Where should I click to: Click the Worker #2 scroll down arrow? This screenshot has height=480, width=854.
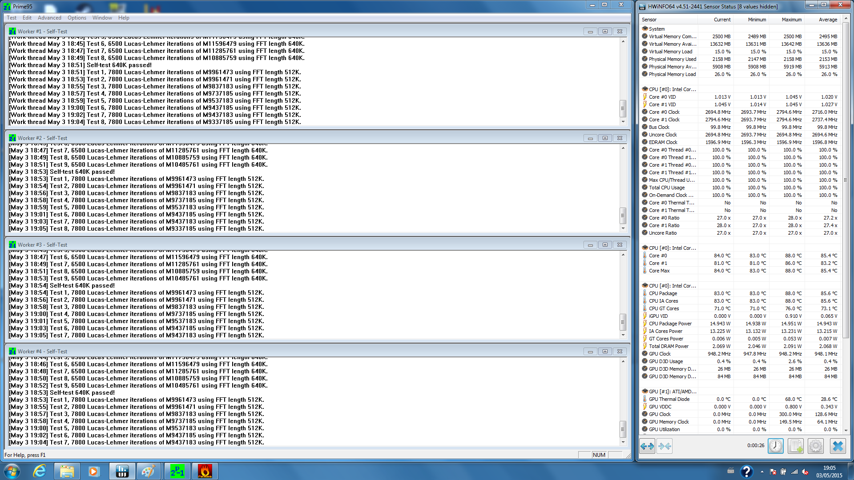click(623, 228)
